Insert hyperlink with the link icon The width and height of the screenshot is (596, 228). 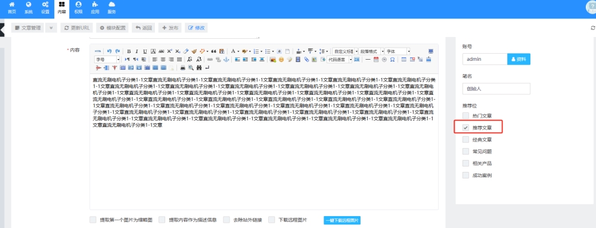pos(210,59)
